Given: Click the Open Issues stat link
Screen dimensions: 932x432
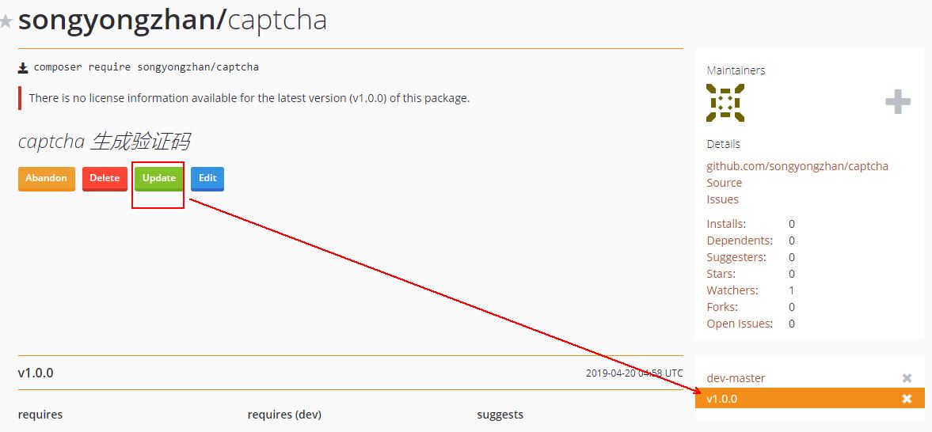Looking at the screenshot, I should coord(740,324).
